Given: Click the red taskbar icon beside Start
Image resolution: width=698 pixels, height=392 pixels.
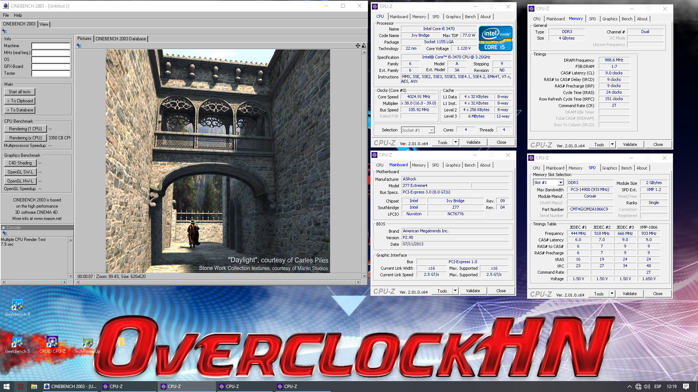Looking at the screenshot, I should click(x=21, y=387).
